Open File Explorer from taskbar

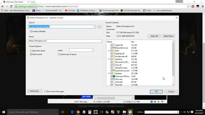(x=124, y=112)
